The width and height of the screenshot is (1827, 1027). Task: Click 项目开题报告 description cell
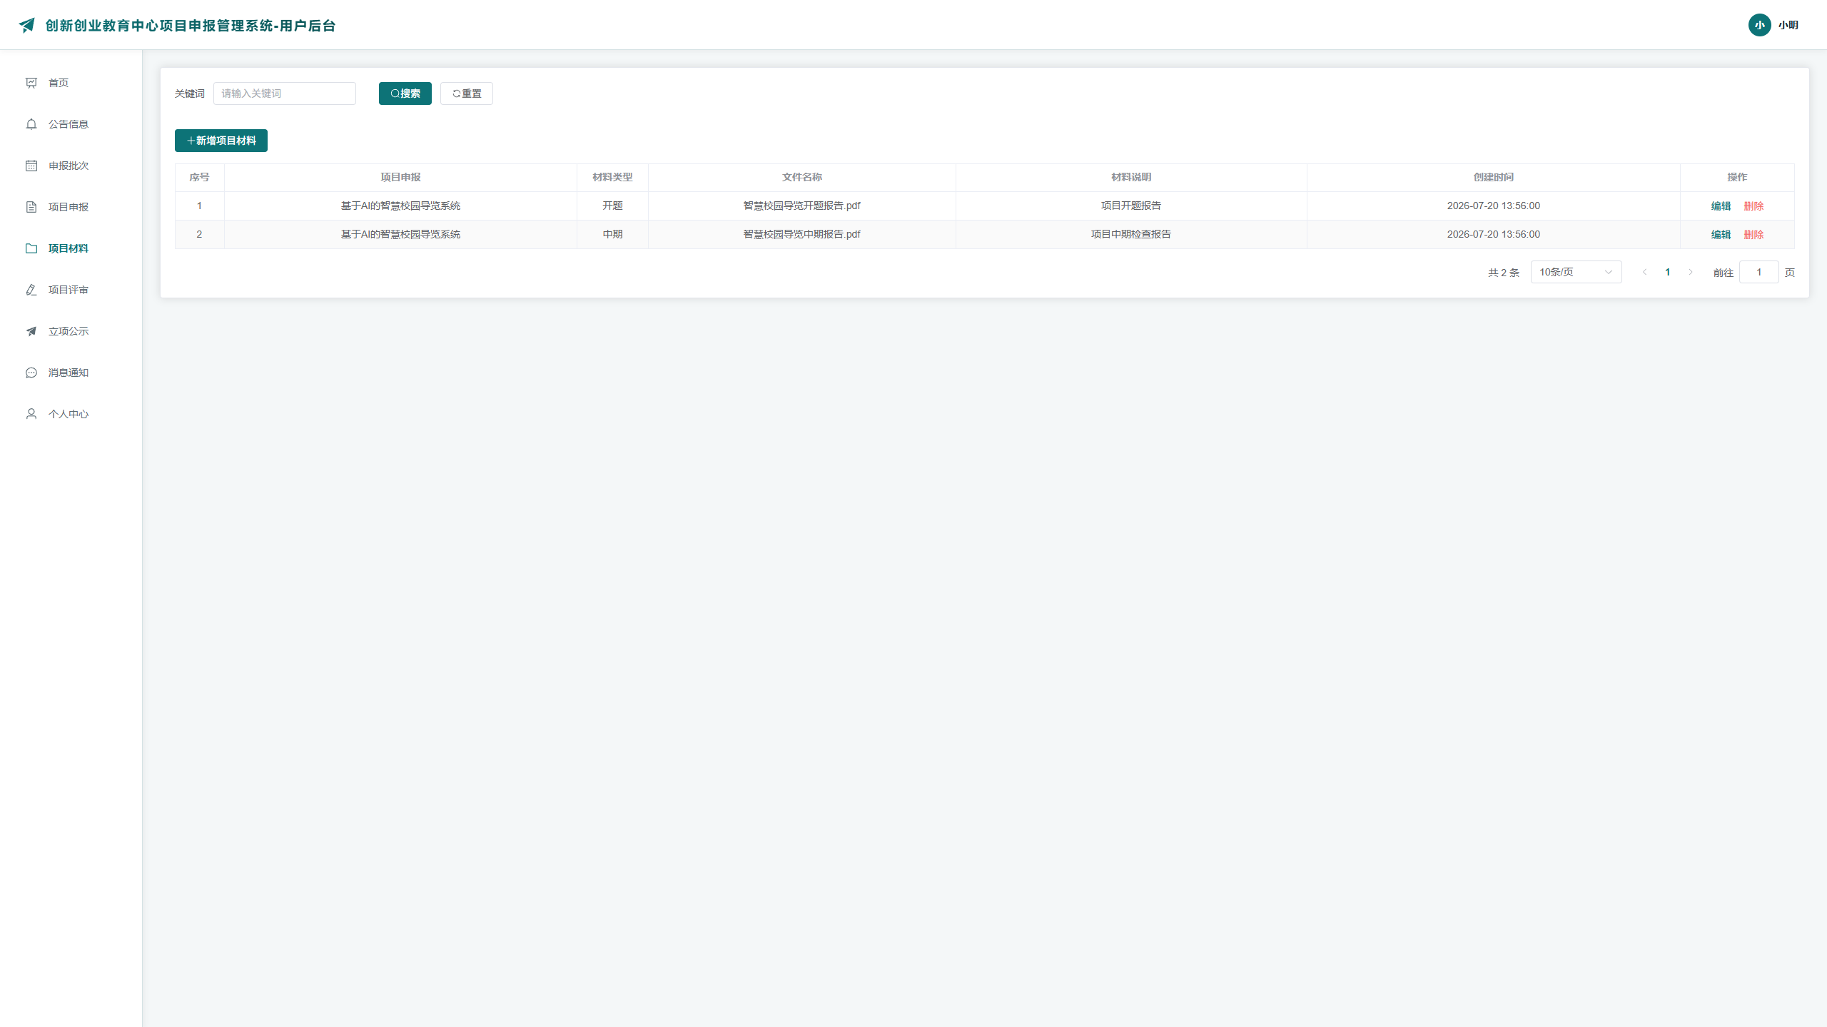[1130, 206]
